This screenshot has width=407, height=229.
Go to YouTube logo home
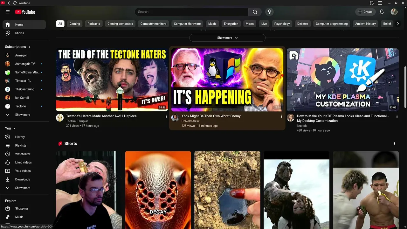pyautogui.click(x=25, y=12)
